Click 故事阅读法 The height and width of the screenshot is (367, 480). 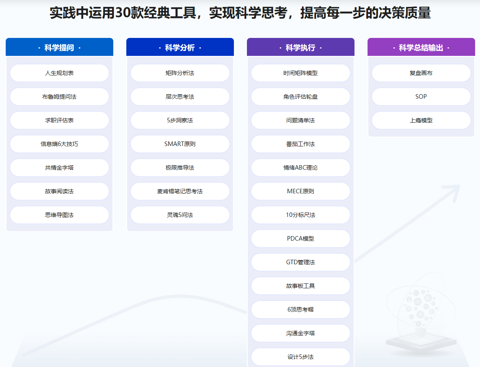coord(59,191)
